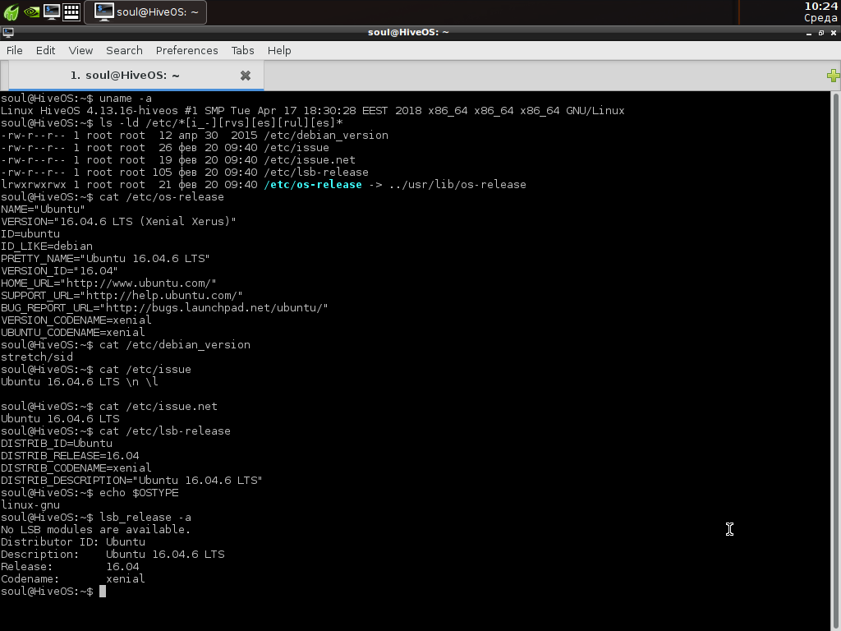This screenshot has height=631, width=841.
Task: Click the terminal vertical scrollbar
Action: click(x=835, y=362)
